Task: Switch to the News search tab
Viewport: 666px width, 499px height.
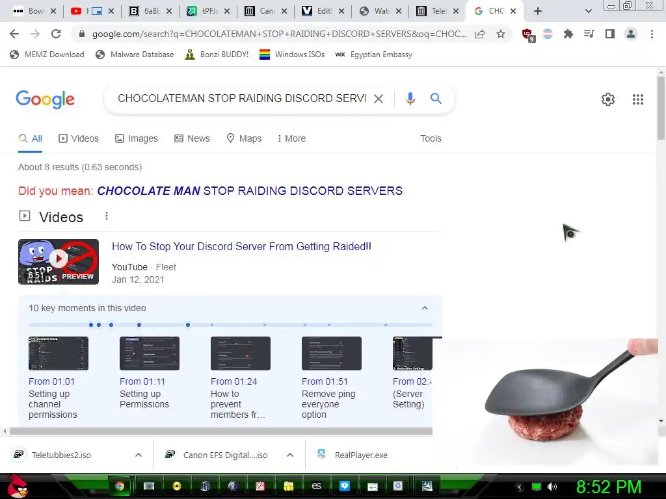Action: pyautogui.click(x=192, y=138)
